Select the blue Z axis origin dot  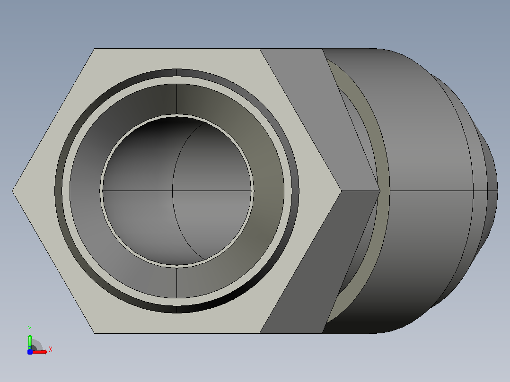tap(30, 352)
